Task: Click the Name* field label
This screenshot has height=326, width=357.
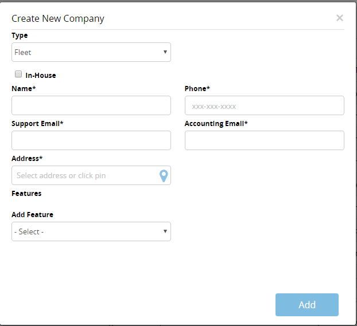Action: pyautogui.click(x=24, y=88)
